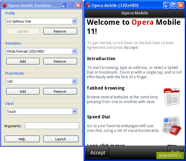Click the 'Speed Dial' heading
This screenshot has height=161, width=186.
click(98, 117)
